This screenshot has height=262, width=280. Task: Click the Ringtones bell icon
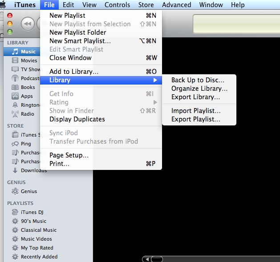tap(15, 105)
